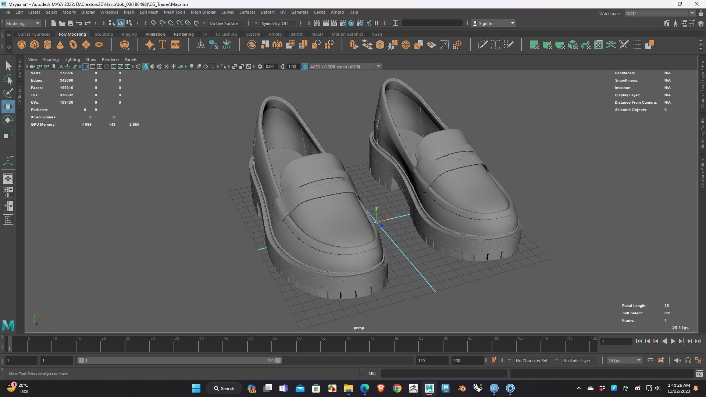This screenshot has height=397, width=706.
Task: Toggle the sound mute speaker icon
Action: [x=677, y=360]
